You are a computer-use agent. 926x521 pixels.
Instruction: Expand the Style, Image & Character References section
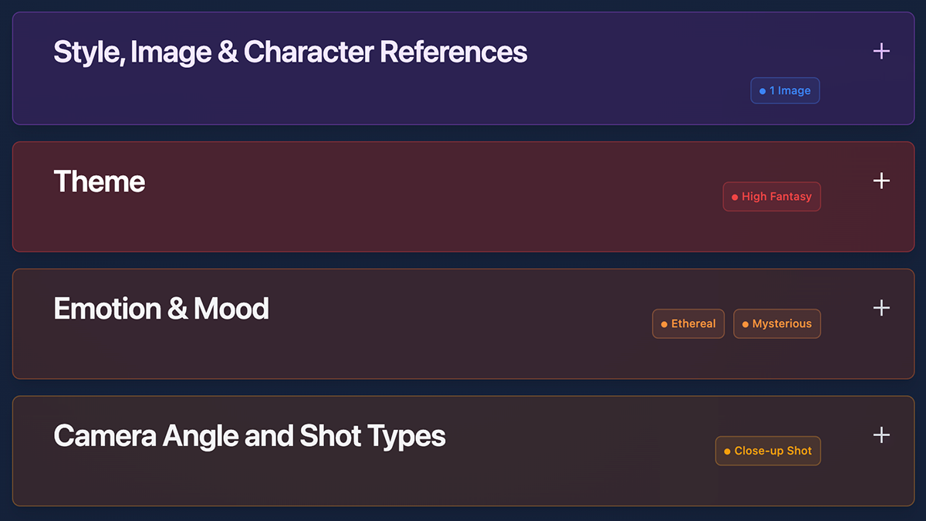click(x=881, y=52)
